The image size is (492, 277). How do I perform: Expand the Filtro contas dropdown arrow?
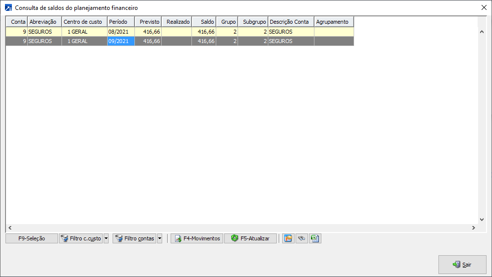tap(160, 238)
